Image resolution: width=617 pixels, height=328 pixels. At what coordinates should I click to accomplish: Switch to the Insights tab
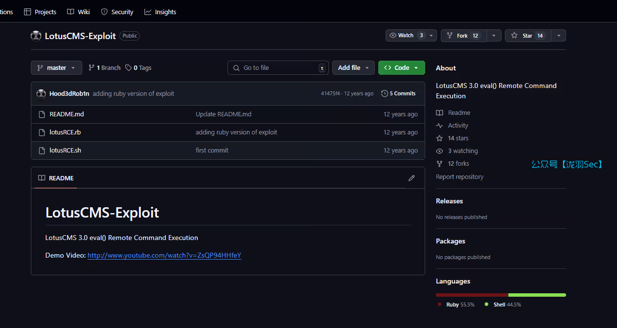(160, 12)
